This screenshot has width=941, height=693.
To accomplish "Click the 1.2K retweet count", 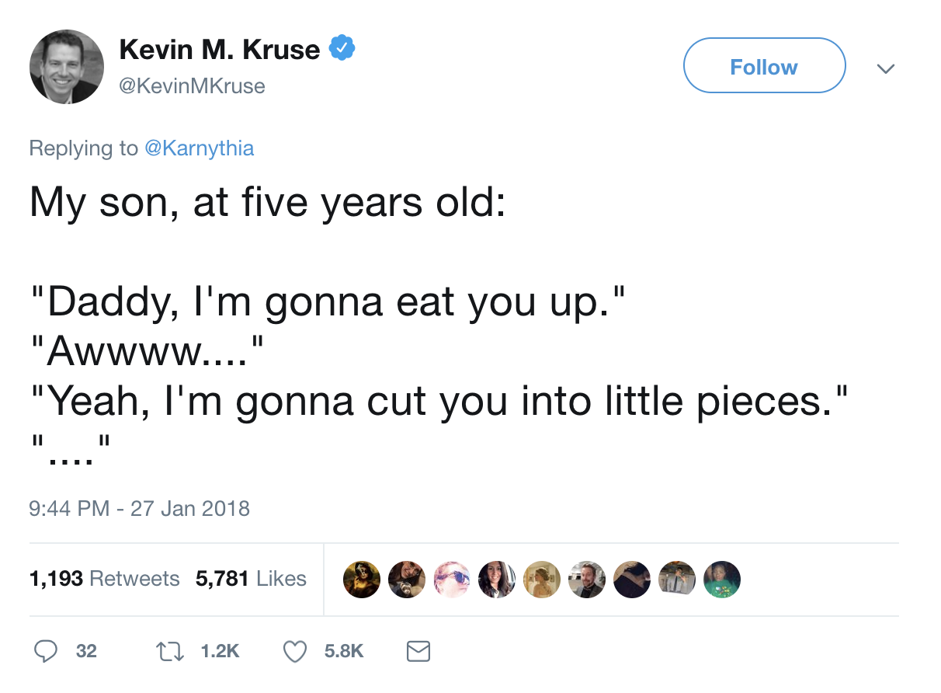I will pyautogui.click(x=220, y=651).
